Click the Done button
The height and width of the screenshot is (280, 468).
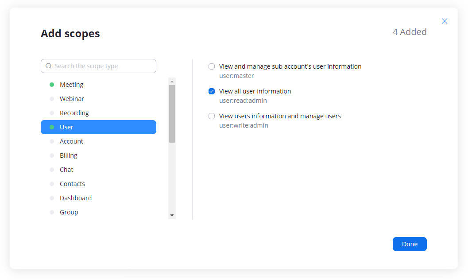click(x=410, y=244)
